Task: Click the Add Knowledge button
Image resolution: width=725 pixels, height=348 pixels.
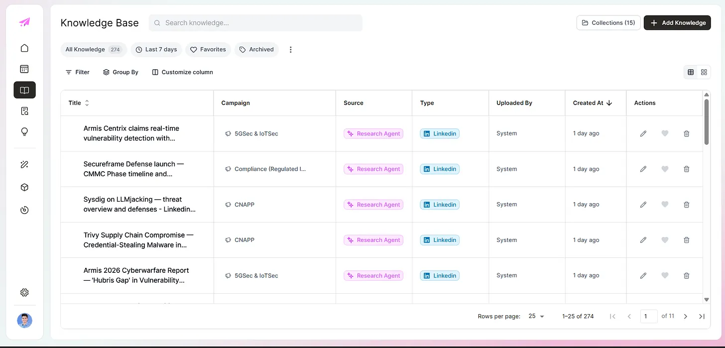Action: (x=677, y=23)
